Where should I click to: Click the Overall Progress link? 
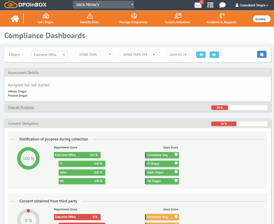tap(21, 107)
